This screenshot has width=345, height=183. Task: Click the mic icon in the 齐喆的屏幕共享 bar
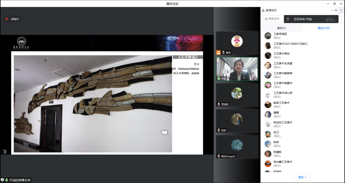click(x=7, y=180)
